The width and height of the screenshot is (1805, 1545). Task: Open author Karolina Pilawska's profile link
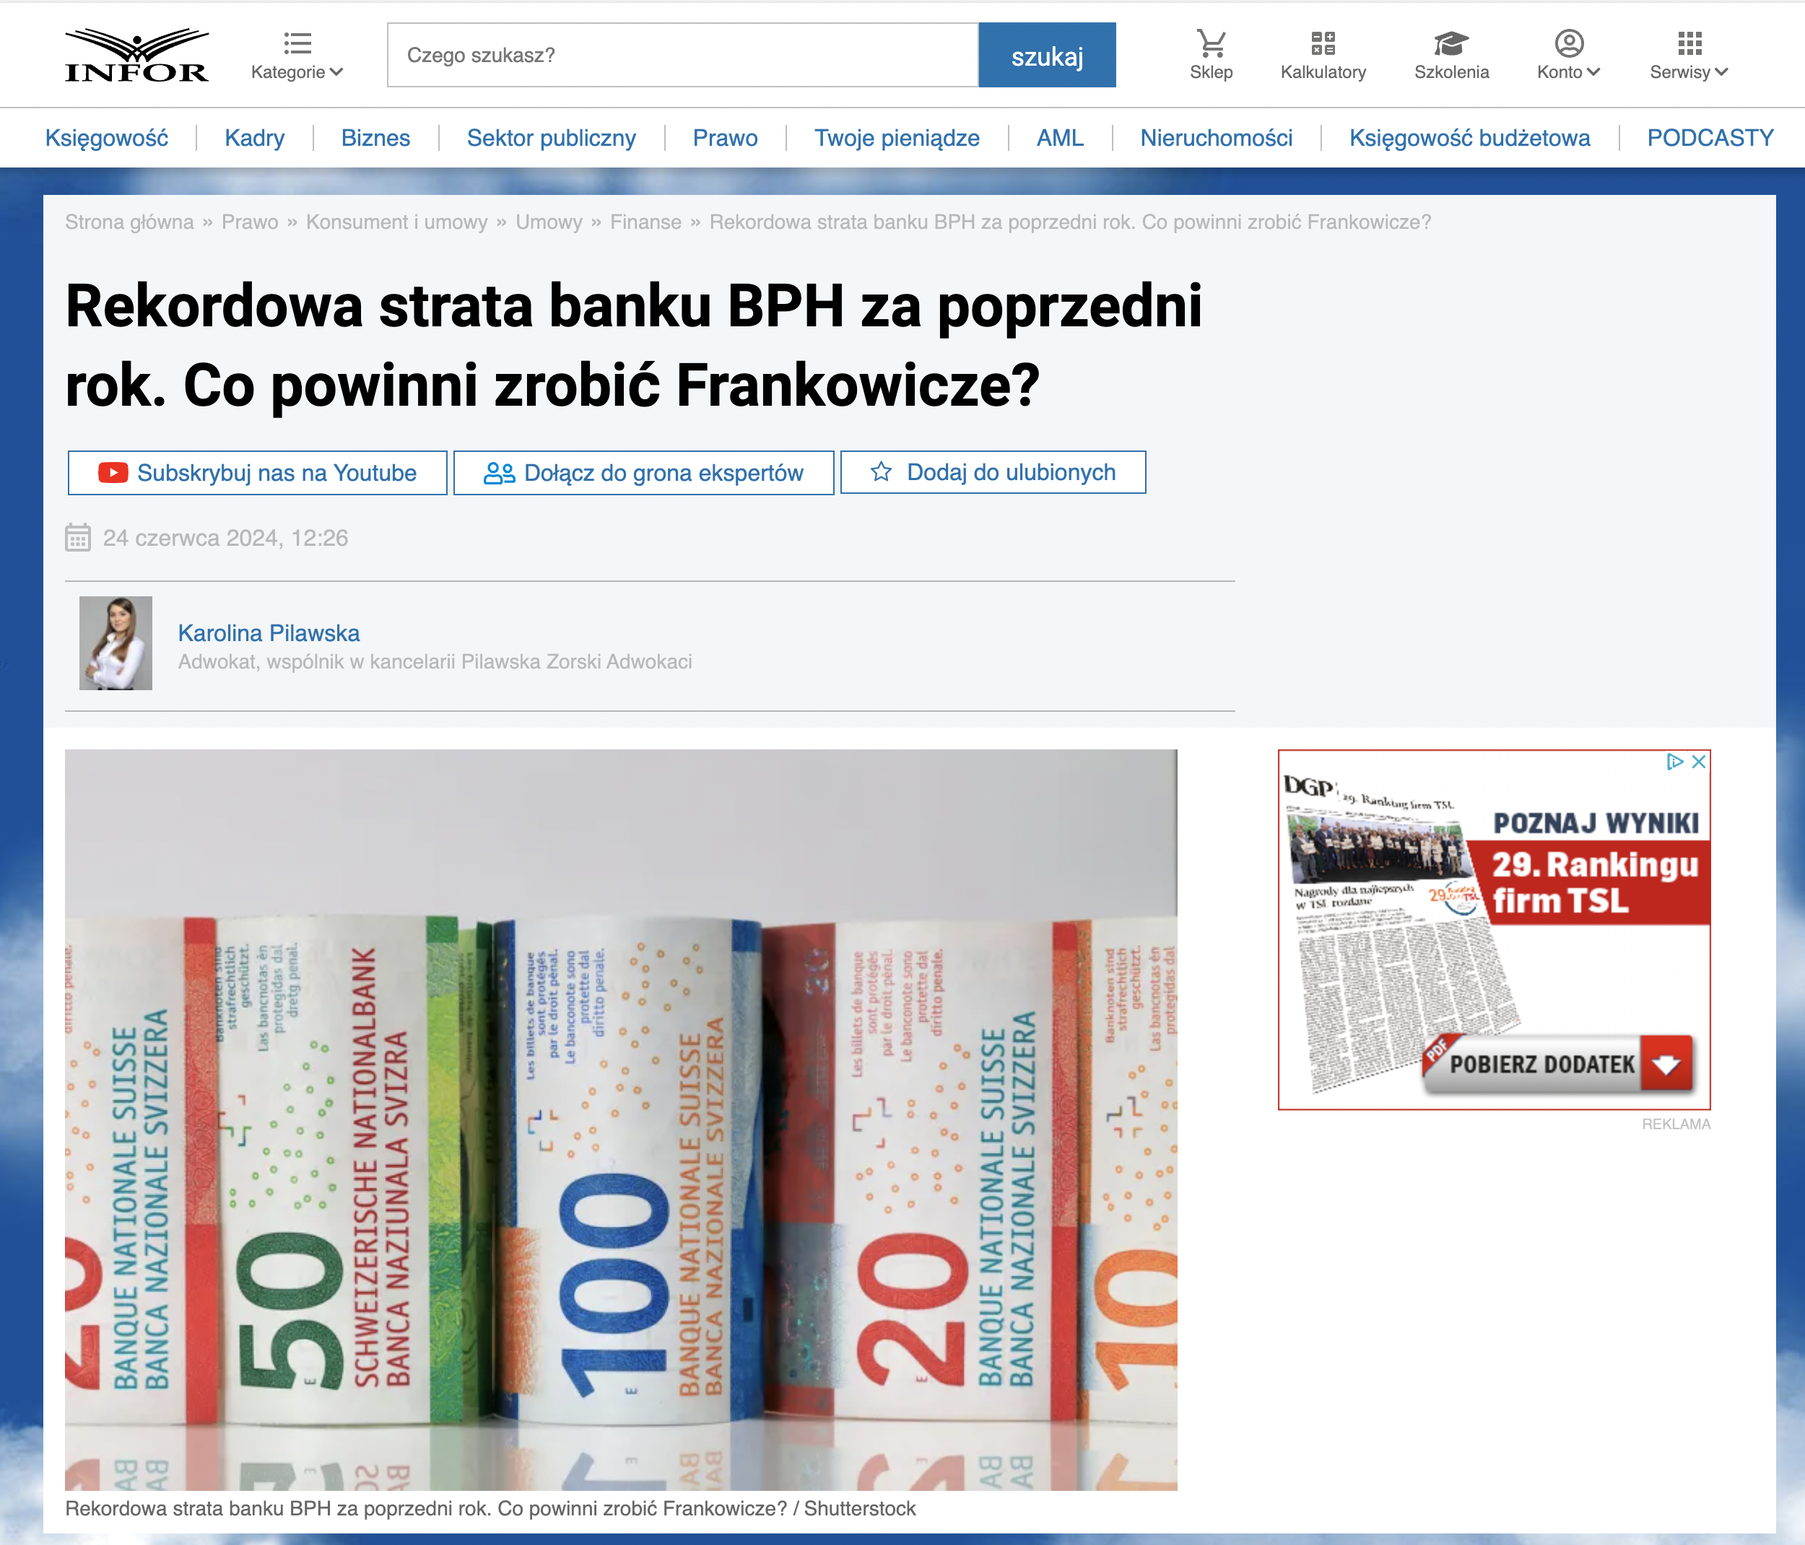click(x=269, y=633)
